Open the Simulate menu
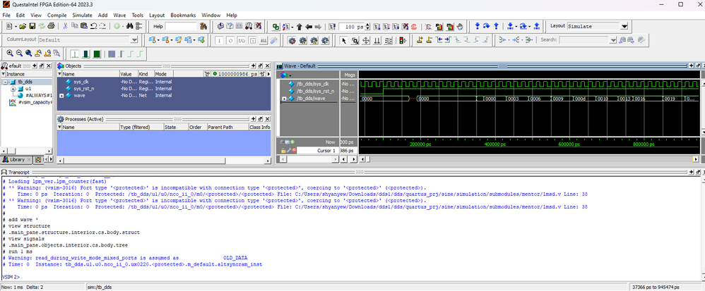 (x=82, y=14)
